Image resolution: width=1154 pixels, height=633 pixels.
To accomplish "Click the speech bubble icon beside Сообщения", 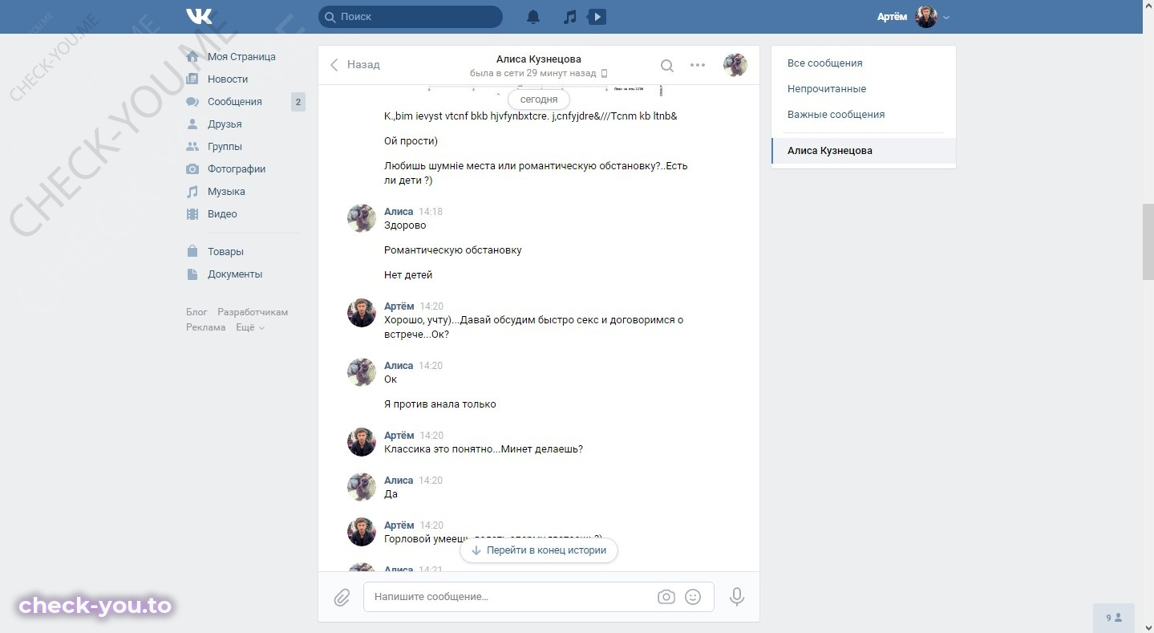I will coord(192,102).
